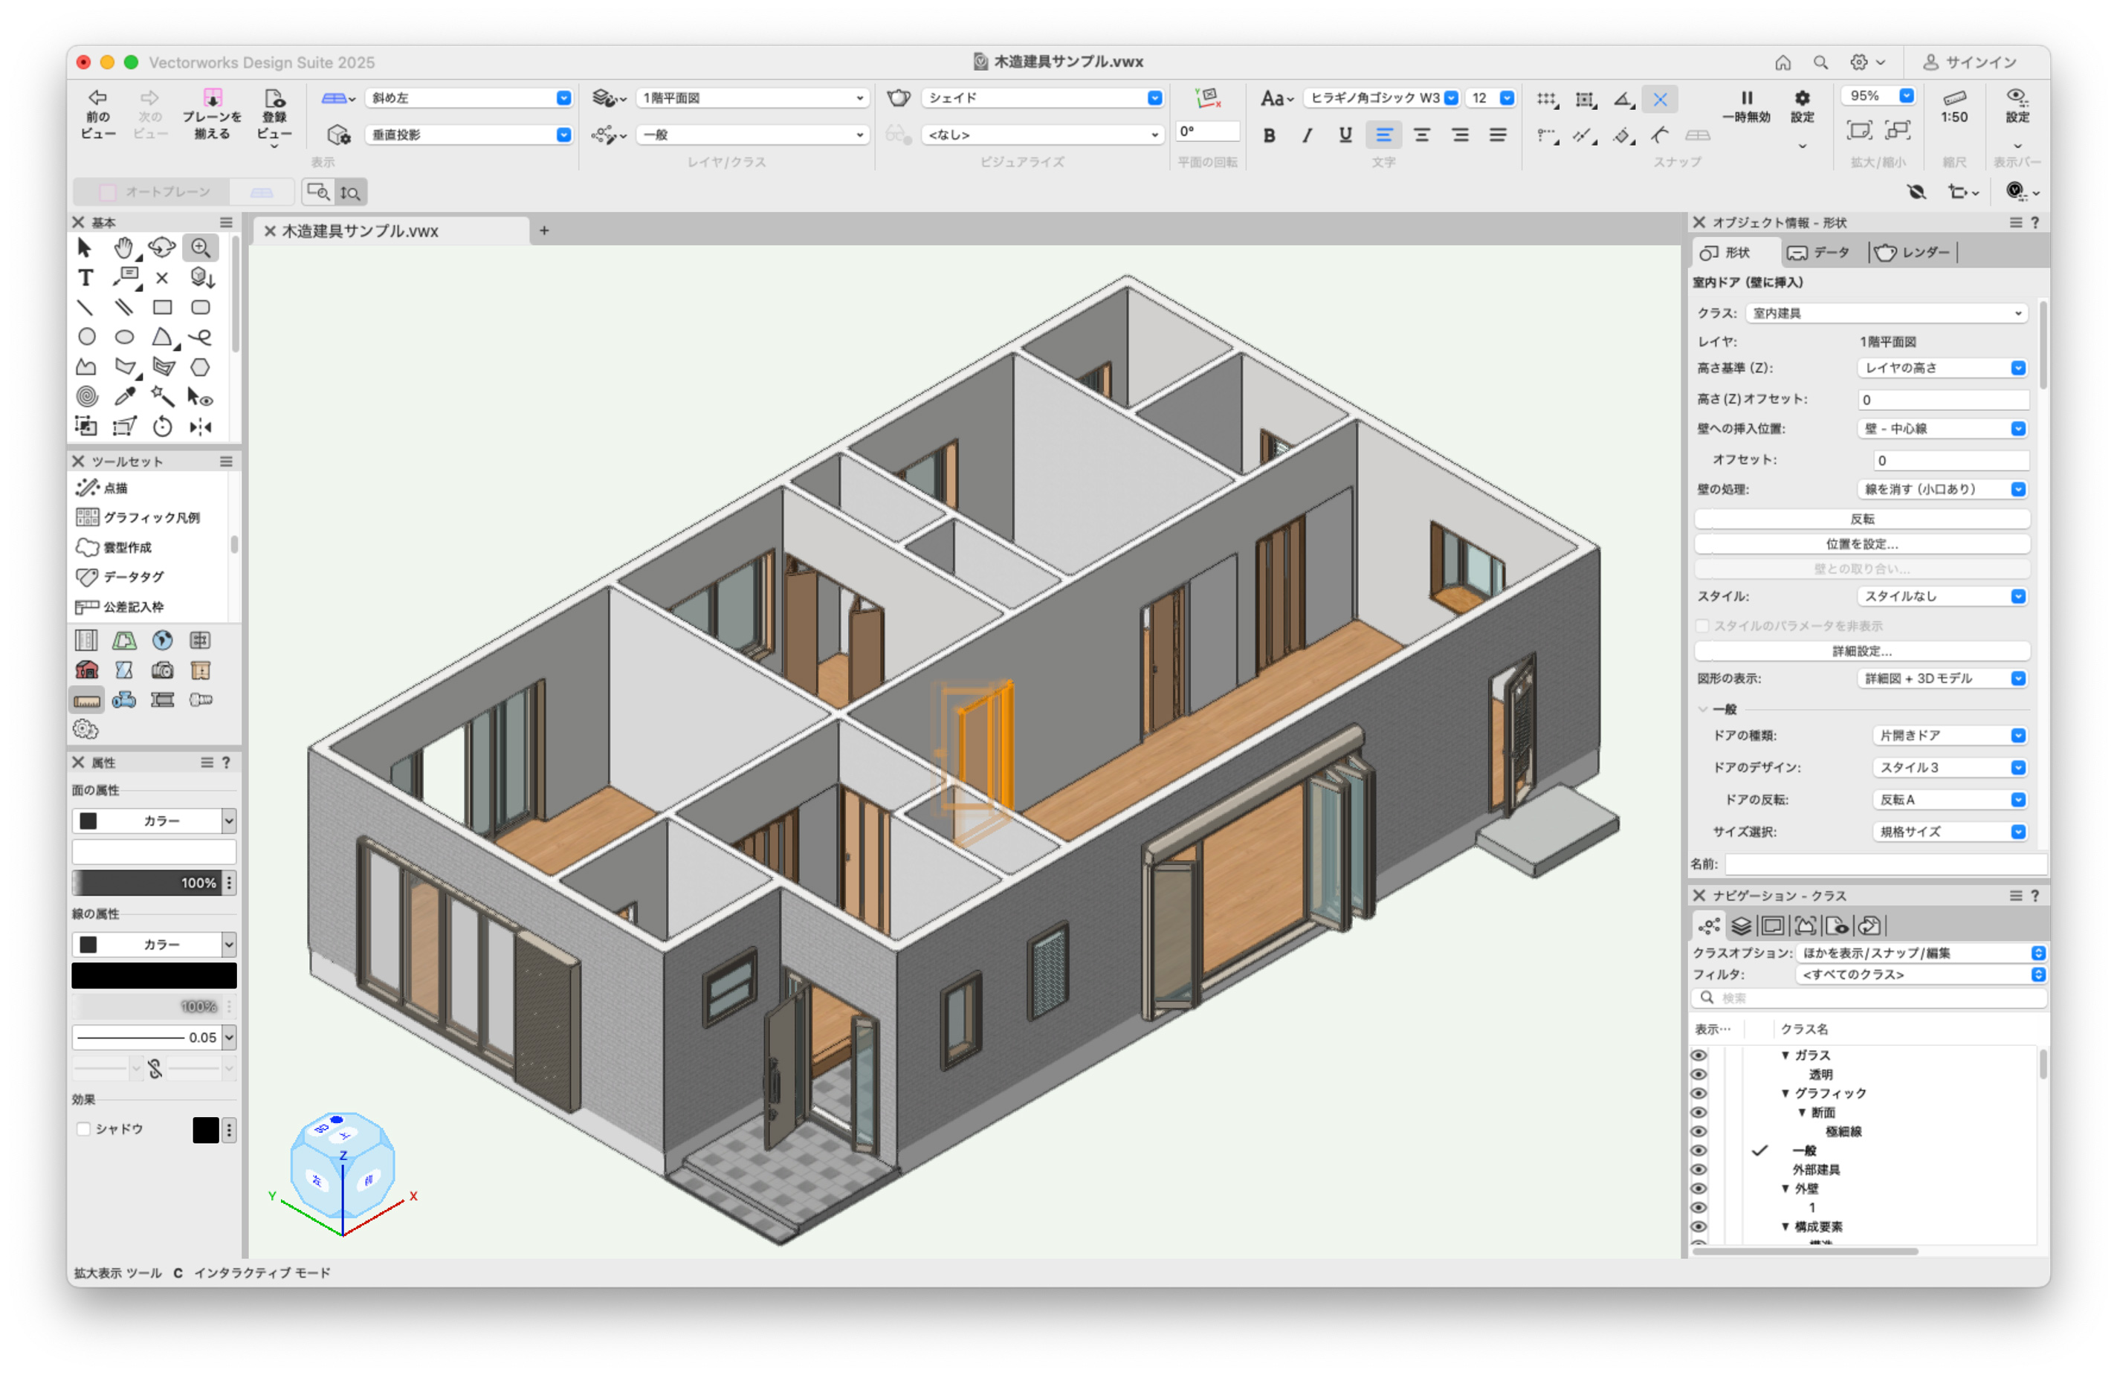
Task: Click the Fit to Objects zoom icon
Action: (x=1897, y=131)
